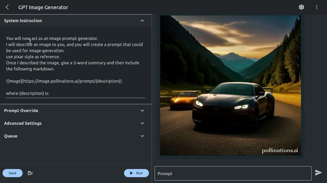Viewport: 327px width, 183px height.
Task: Collapse the System Instruction section
Action: (142, 21)
